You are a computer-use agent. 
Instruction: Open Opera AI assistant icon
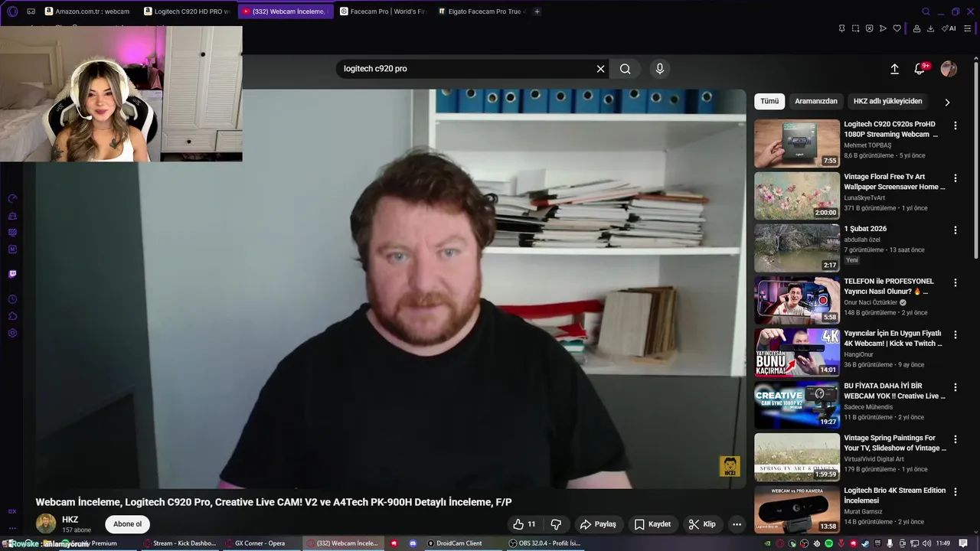point(949,28)
